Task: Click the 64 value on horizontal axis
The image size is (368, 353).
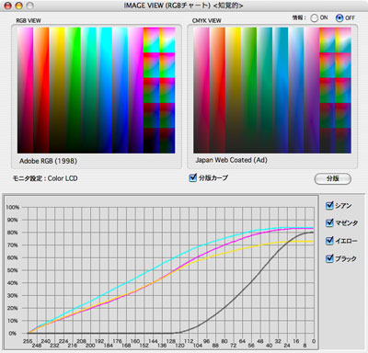Action: pyautogui.click(x=242, y=341)
